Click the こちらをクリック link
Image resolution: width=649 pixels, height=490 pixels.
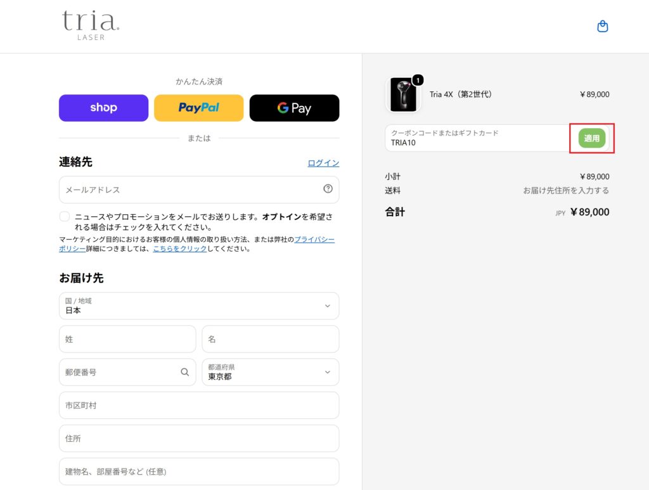coord(179,248)
